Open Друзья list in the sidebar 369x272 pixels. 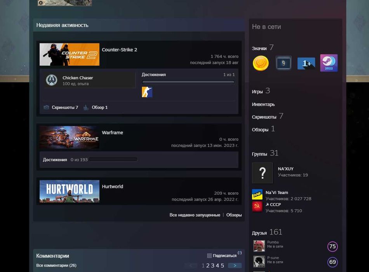[x=259, y=233]
